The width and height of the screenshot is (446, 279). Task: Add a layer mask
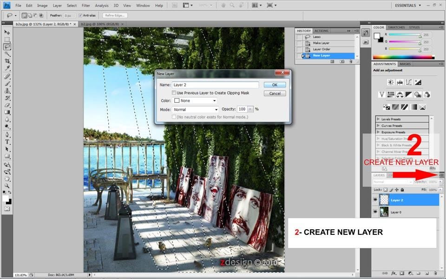tap(401, 273)
